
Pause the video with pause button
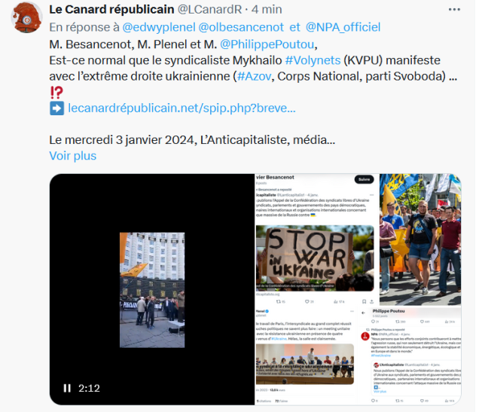tap(67, 388)
